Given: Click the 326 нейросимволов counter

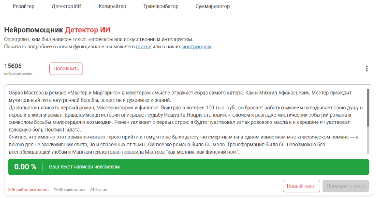Looking at the screenshot, I should pos(28,190).
